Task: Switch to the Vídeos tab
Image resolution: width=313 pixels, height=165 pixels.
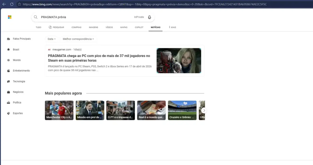Action: (x=109, y=27)
